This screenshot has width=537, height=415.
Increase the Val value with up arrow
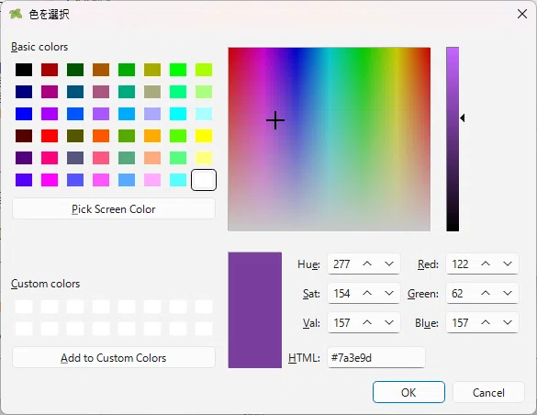pos(367,322)
